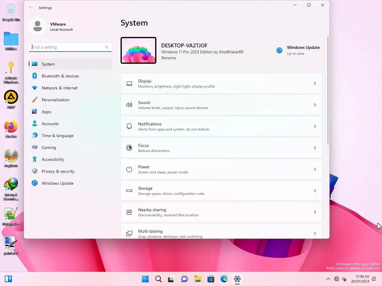Open the Recycle Bin desktop icon
The width and height of the screenshot is (382, 286).
(11, 12)
